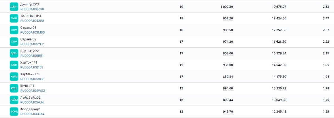Open ISIN link RU000A105YF2
The height and width of the screenshot is (118, 334).
coord(32,44)
